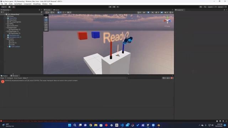Select the View (hand) tool in Scene overlay
Viewport: 228px width, 128px height.
tap(46, 17)
